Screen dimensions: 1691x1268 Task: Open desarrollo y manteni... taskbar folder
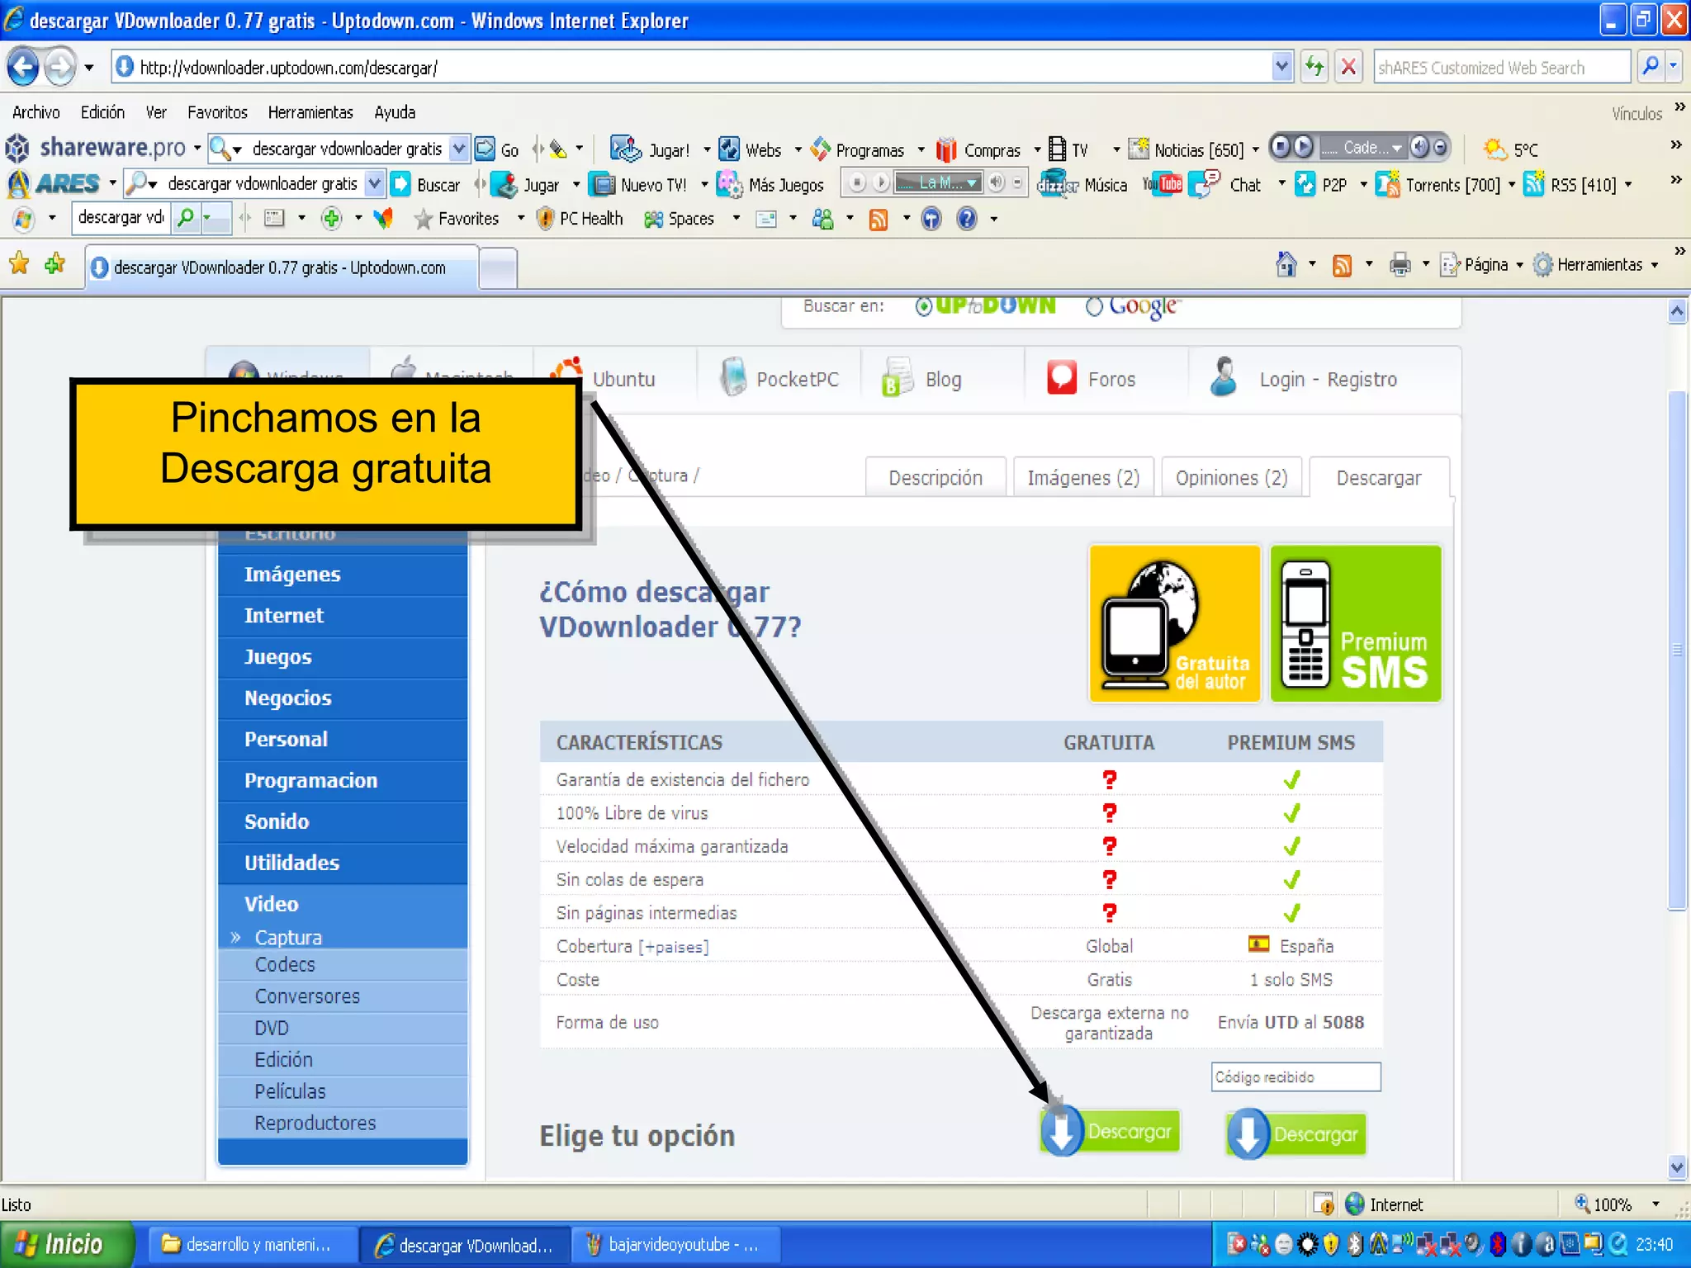point(253,1244)
